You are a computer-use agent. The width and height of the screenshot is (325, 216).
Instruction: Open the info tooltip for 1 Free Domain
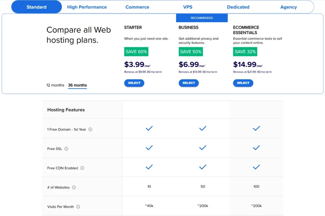coord(90,129)
